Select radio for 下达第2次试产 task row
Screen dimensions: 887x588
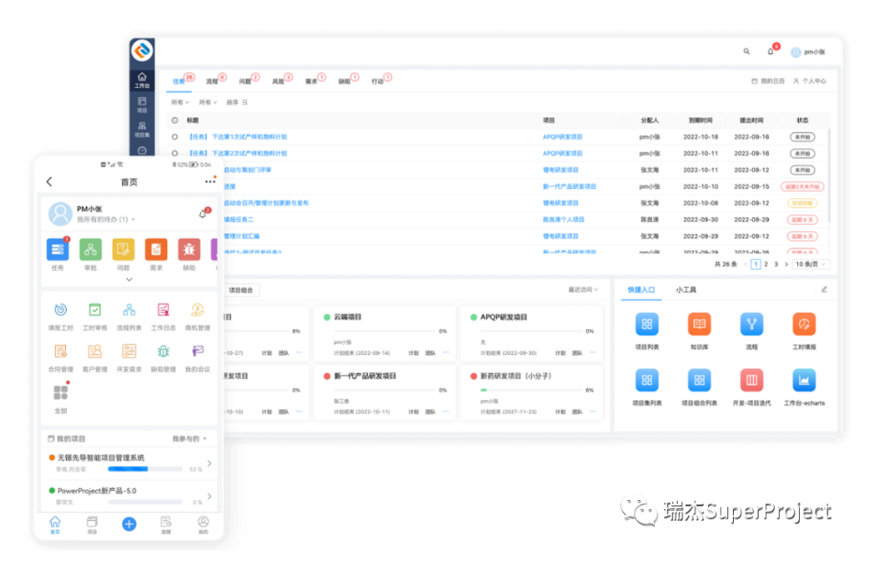click(x=175, y=153)
